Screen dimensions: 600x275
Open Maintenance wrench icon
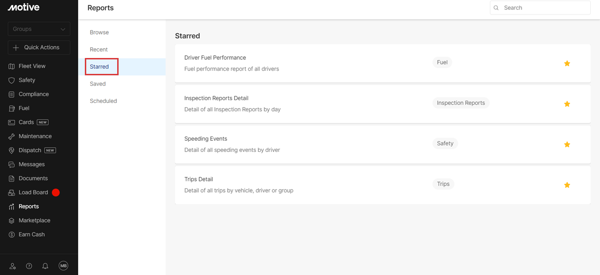pos(12,137)
